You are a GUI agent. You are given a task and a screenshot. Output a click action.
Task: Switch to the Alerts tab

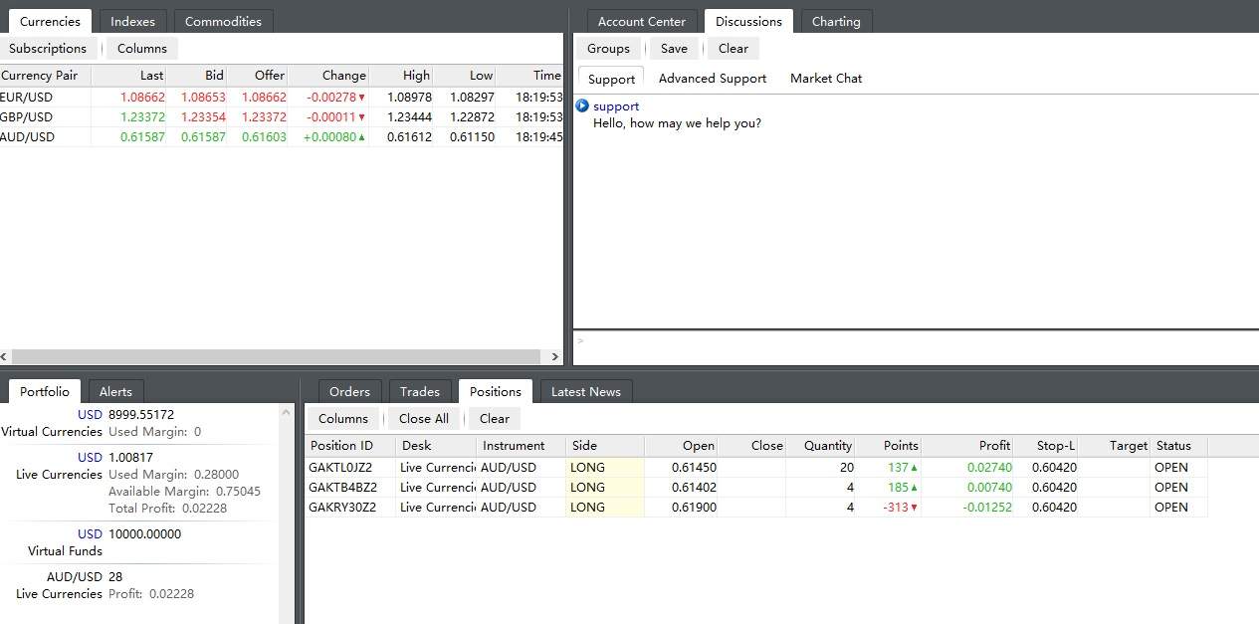[115, 391]
